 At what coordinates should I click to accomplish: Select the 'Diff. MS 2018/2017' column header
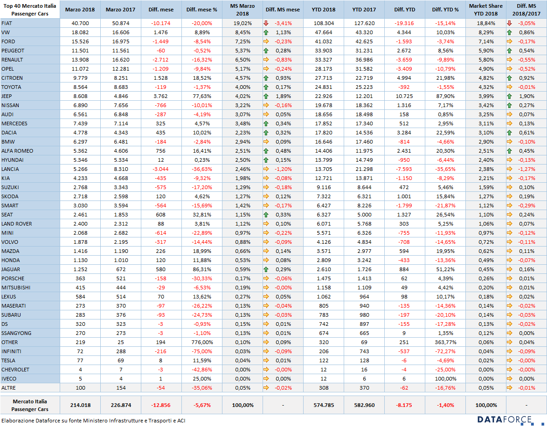[526, 10]
